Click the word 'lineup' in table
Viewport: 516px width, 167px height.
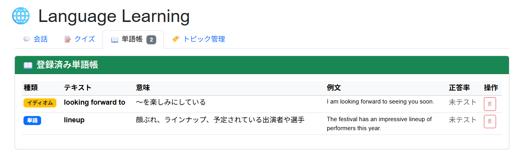pyautogui.click(x=74, y=120)
